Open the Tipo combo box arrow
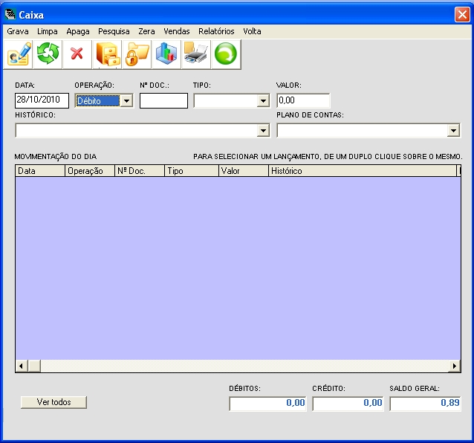The height and width of the screenshot is (443, 474). tap(262, 101)
